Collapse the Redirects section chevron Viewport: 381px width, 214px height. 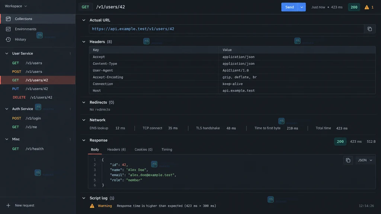[84, 103]
